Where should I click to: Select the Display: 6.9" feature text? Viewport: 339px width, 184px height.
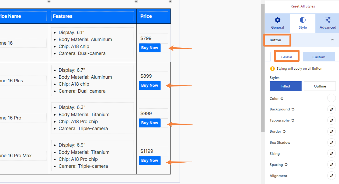coord(72,145)
